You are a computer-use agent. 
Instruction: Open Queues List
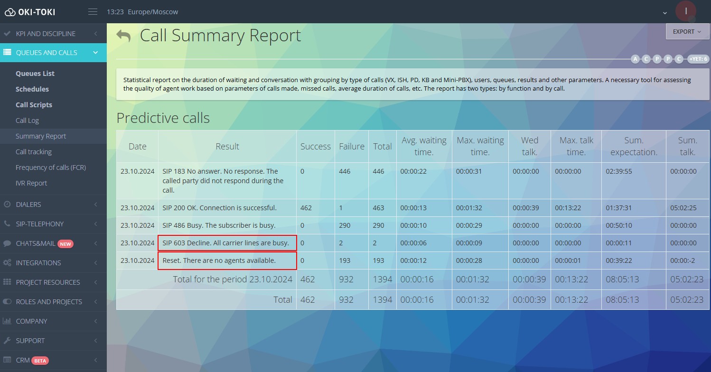(35, 74)
